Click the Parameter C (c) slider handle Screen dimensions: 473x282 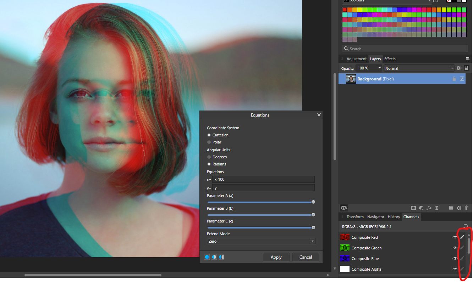click(313, 227)
